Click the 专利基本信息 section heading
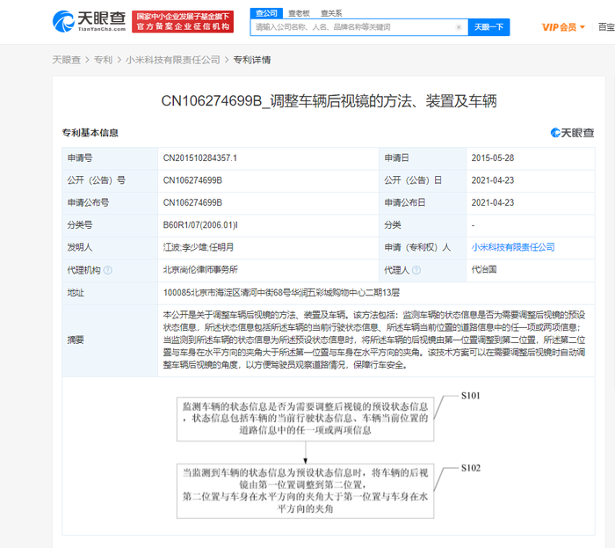The width and height of the screenshot is (615, 548). point(90,133)
